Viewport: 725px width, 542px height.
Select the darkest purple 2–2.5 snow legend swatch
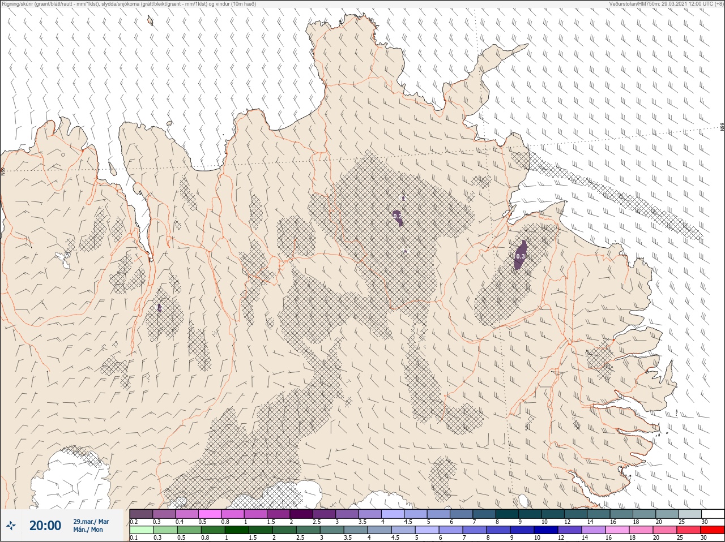pyautogui.click(x=301, y=514)
